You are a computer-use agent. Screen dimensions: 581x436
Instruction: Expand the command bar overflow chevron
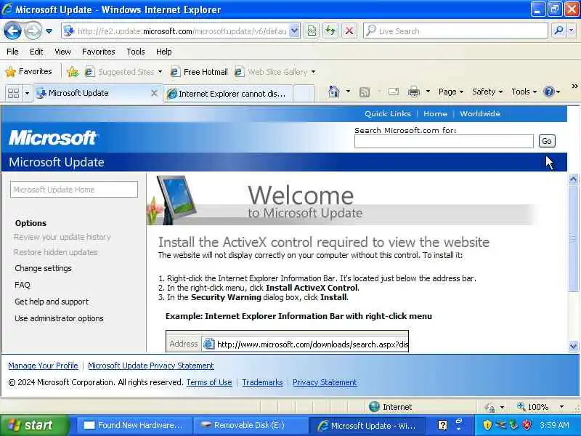coord(574,86)
